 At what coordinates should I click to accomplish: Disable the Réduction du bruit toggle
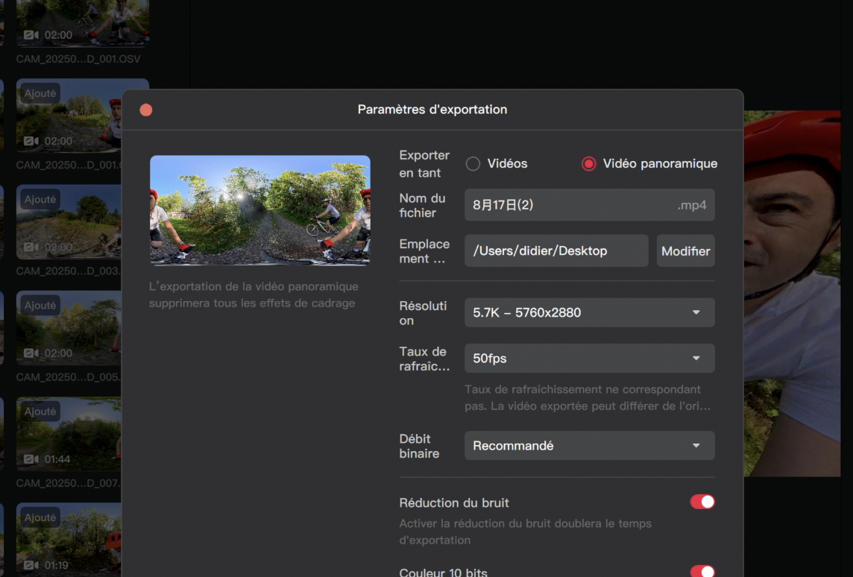pyautogui.click(x=702, y=502)
